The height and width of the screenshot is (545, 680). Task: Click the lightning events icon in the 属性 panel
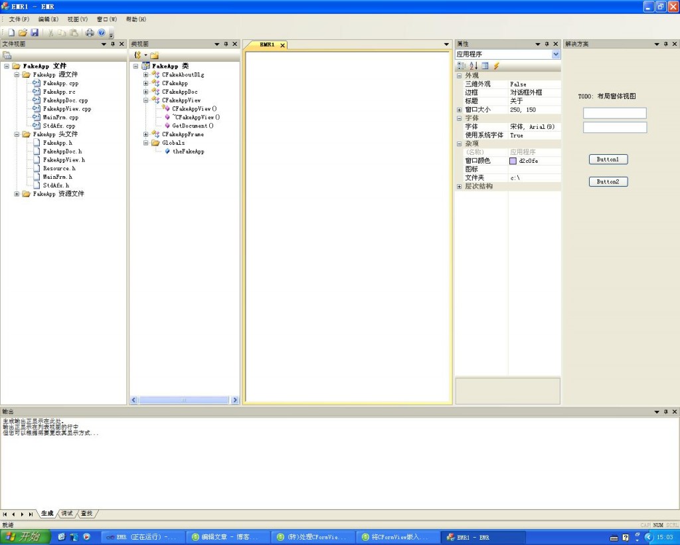[x=497, y=66]
